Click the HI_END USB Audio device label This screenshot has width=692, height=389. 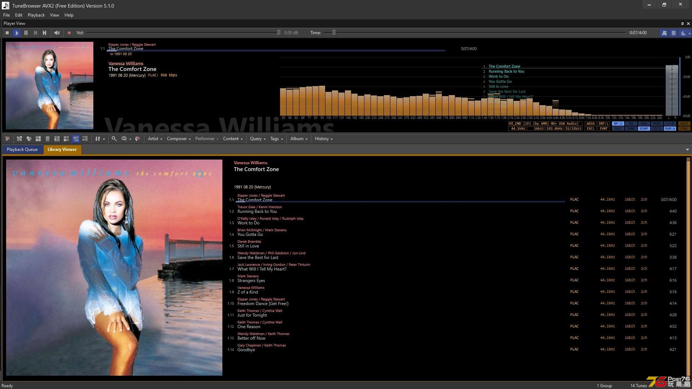click(x=545, y=124)
